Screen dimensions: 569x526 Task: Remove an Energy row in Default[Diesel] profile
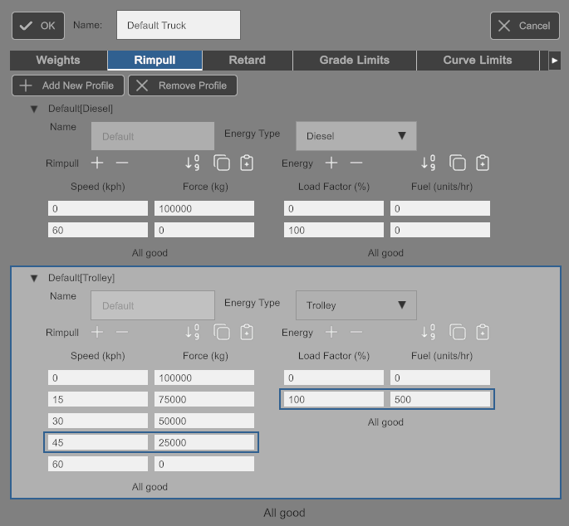356,163
